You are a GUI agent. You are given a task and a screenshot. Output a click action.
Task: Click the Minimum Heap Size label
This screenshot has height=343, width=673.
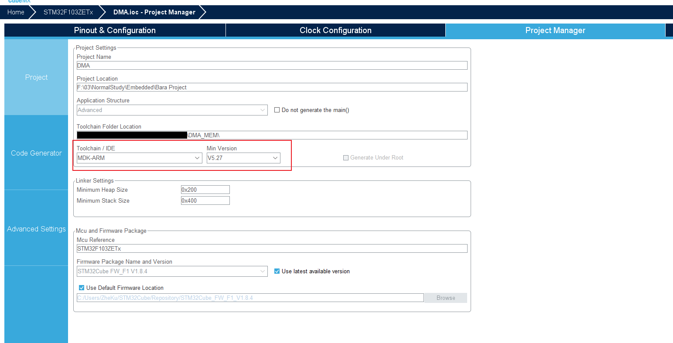click(x=102, y=190)
